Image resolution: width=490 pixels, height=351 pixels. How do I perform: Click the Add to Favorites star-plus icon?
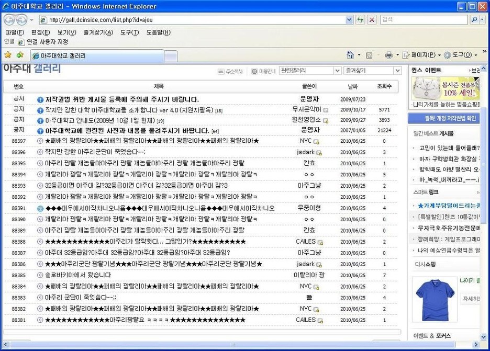tap(20, 55)
